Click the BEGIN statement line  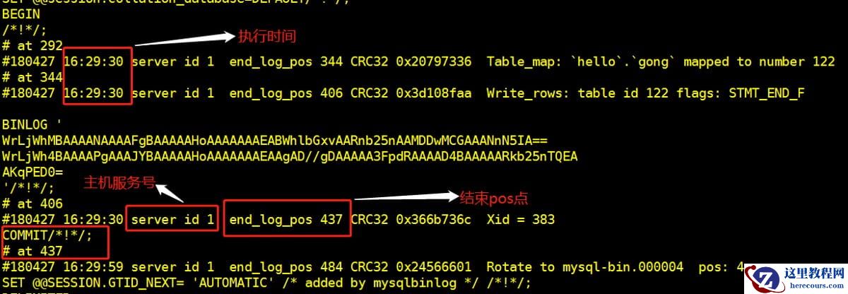21,14
